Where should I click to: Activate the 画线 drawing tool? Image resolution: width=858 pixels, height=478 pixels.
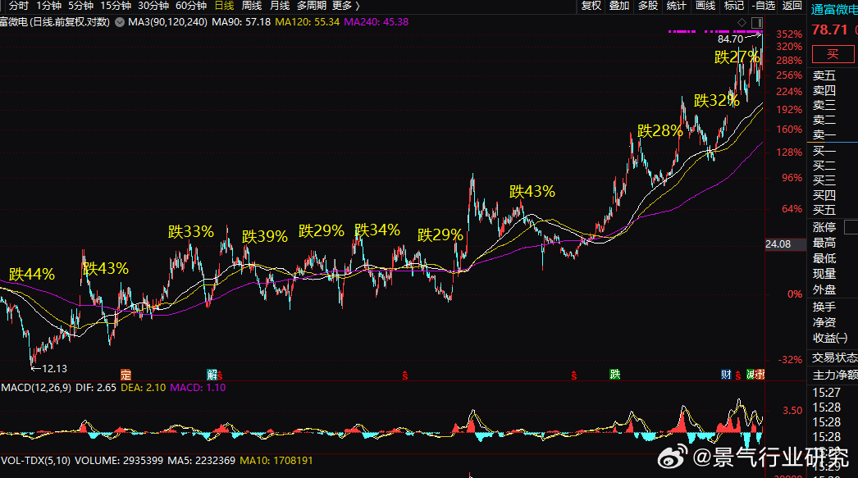[x=705, y=6]
